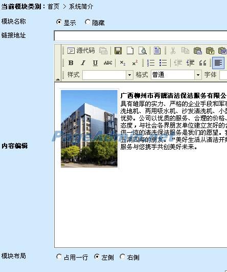
Task: Click the align left icon
Action: 218,63
